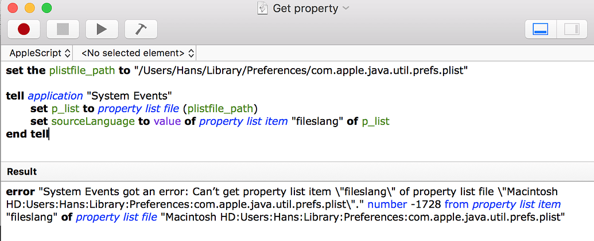Screen dimensions: 594x241
Task: Zoom window using green button
Action: click(46, 8)
